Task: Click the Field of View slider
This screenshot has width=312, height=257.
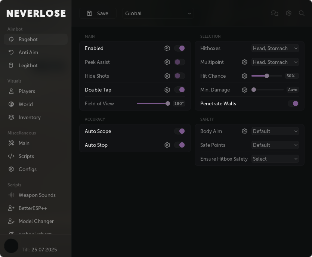Action: (153, 103)
